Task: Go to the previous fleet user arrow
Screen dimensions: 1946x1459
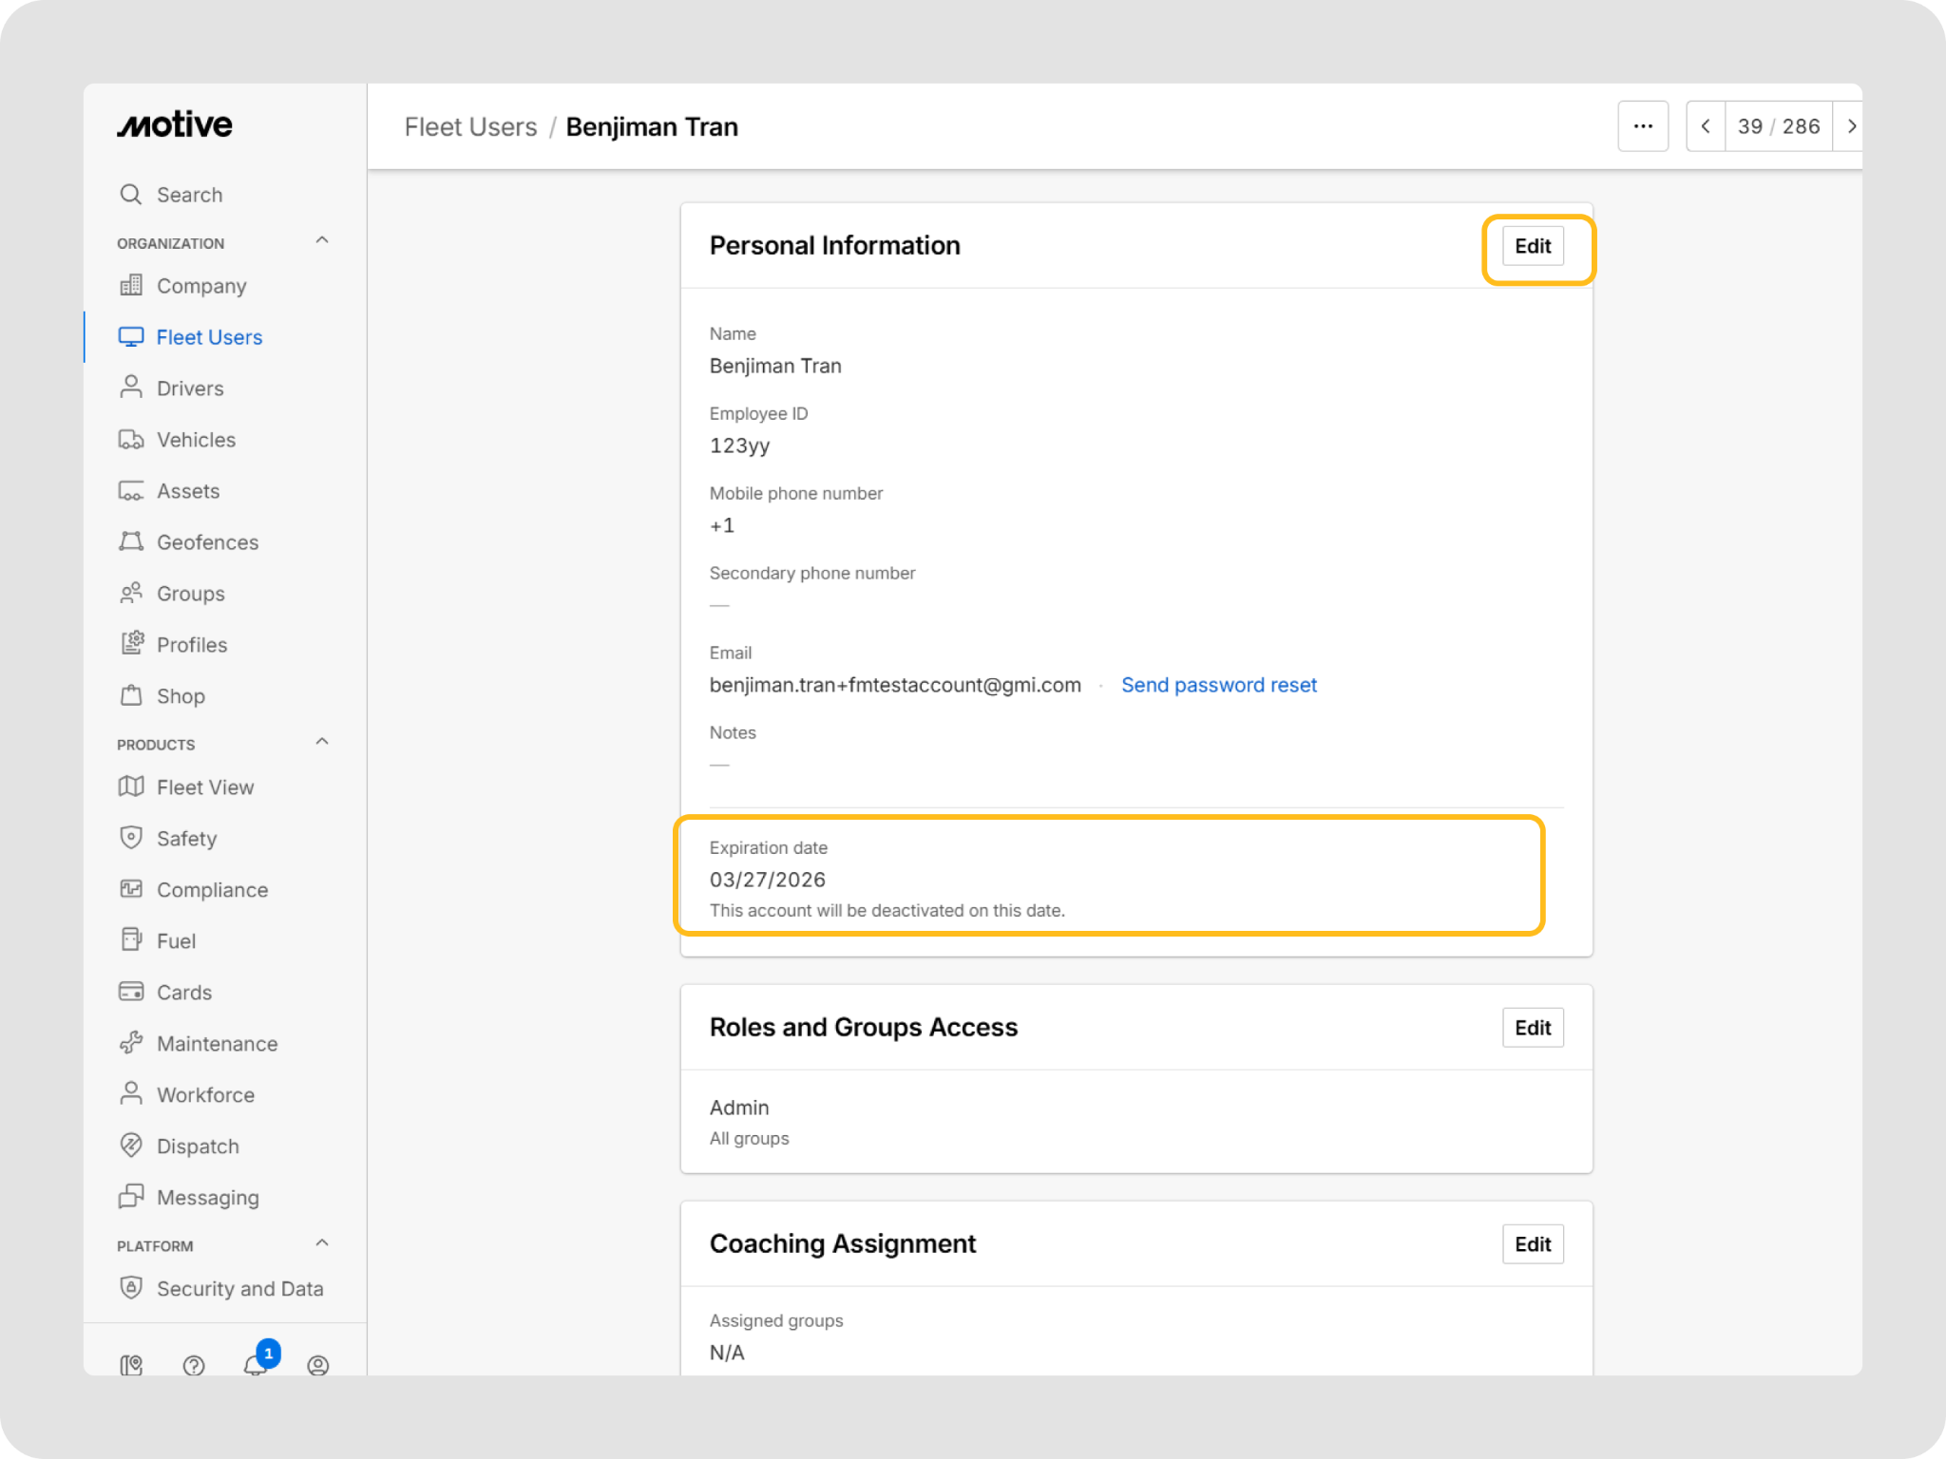Action: tap(1706, 126)
